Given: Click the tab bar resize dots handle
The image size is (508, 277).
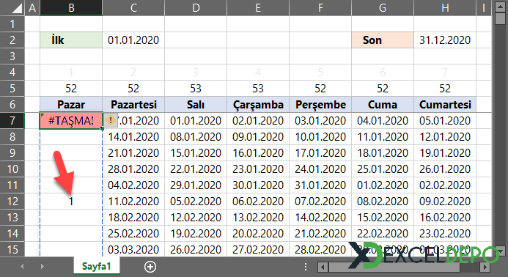Looking at the screenshot, I should [306, 267].
